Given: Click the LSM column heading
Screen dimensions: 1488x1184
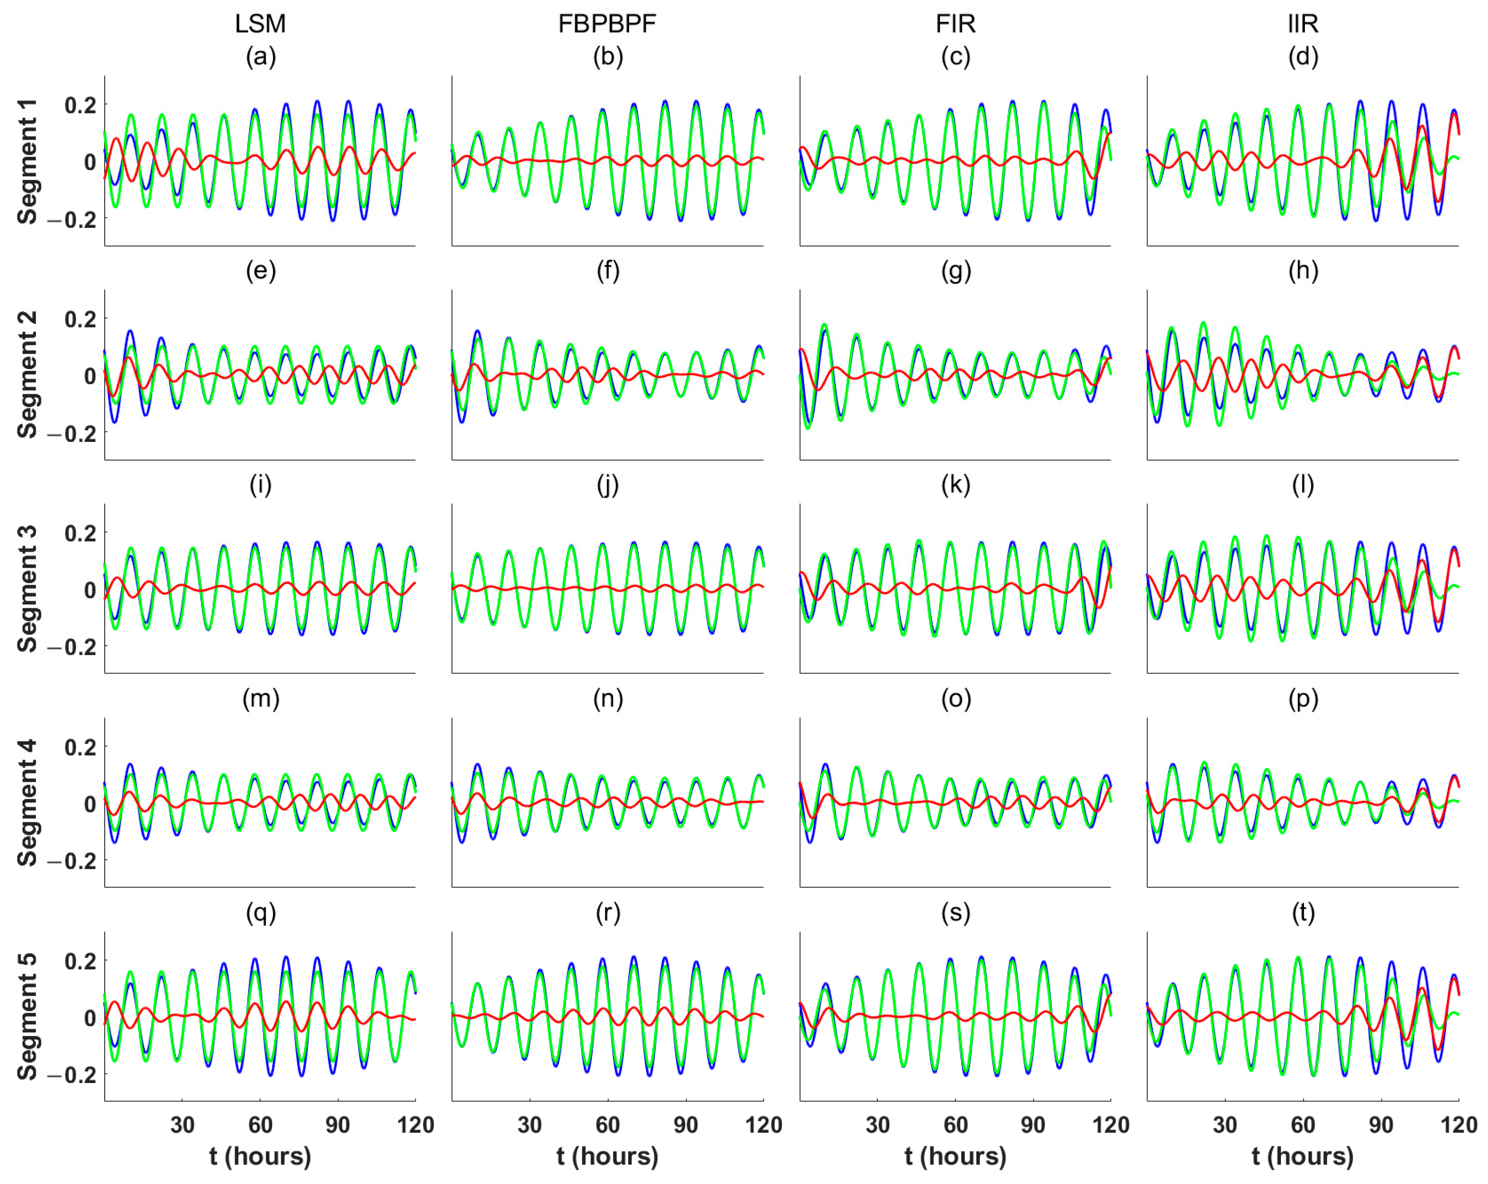Looking at the screenshot, I should tap(260, 24).
